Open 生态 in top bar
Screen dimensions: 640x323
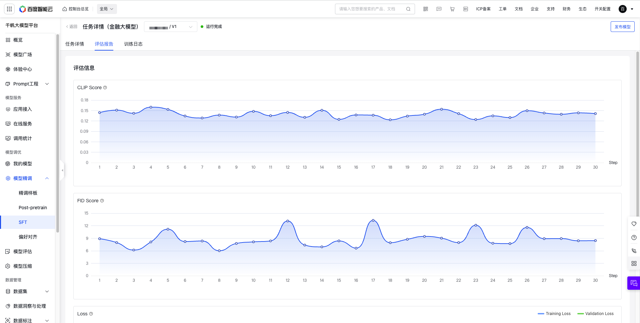pyautogui.click(x=583, y=9)
